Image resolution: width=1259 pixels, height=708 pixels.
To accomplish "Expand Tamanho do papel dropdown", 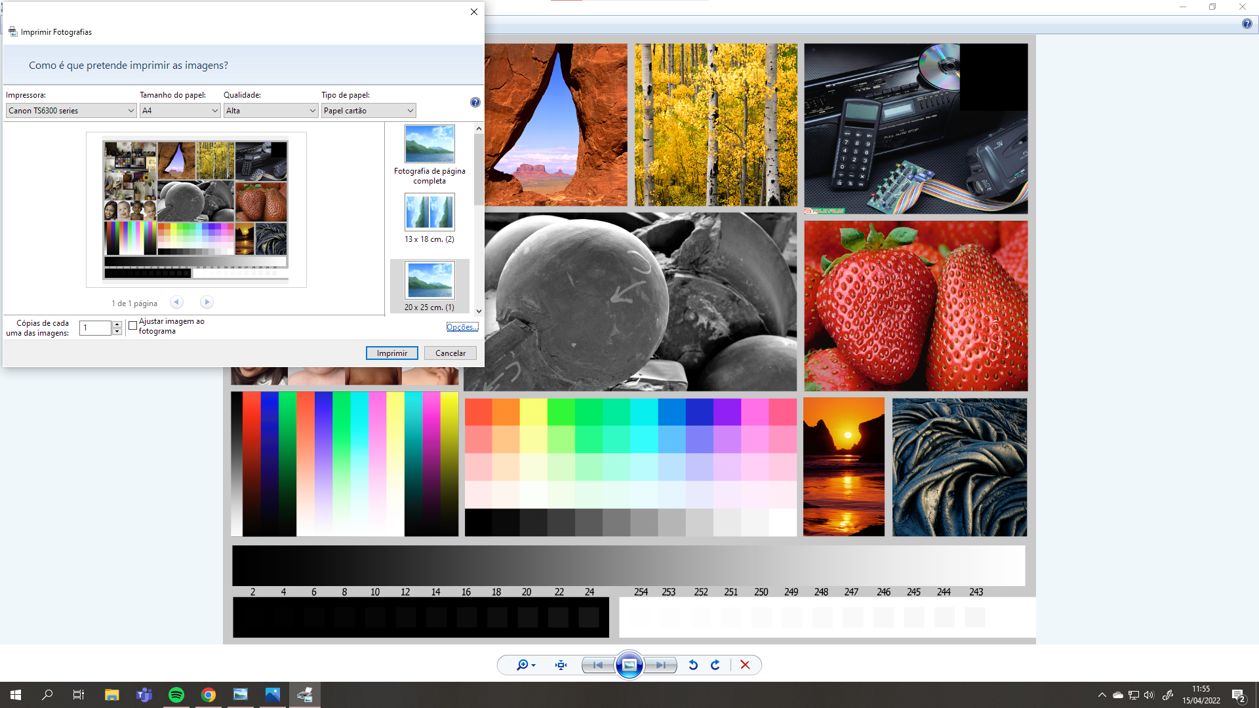I will pyautogui.click(x=180, y=111).
